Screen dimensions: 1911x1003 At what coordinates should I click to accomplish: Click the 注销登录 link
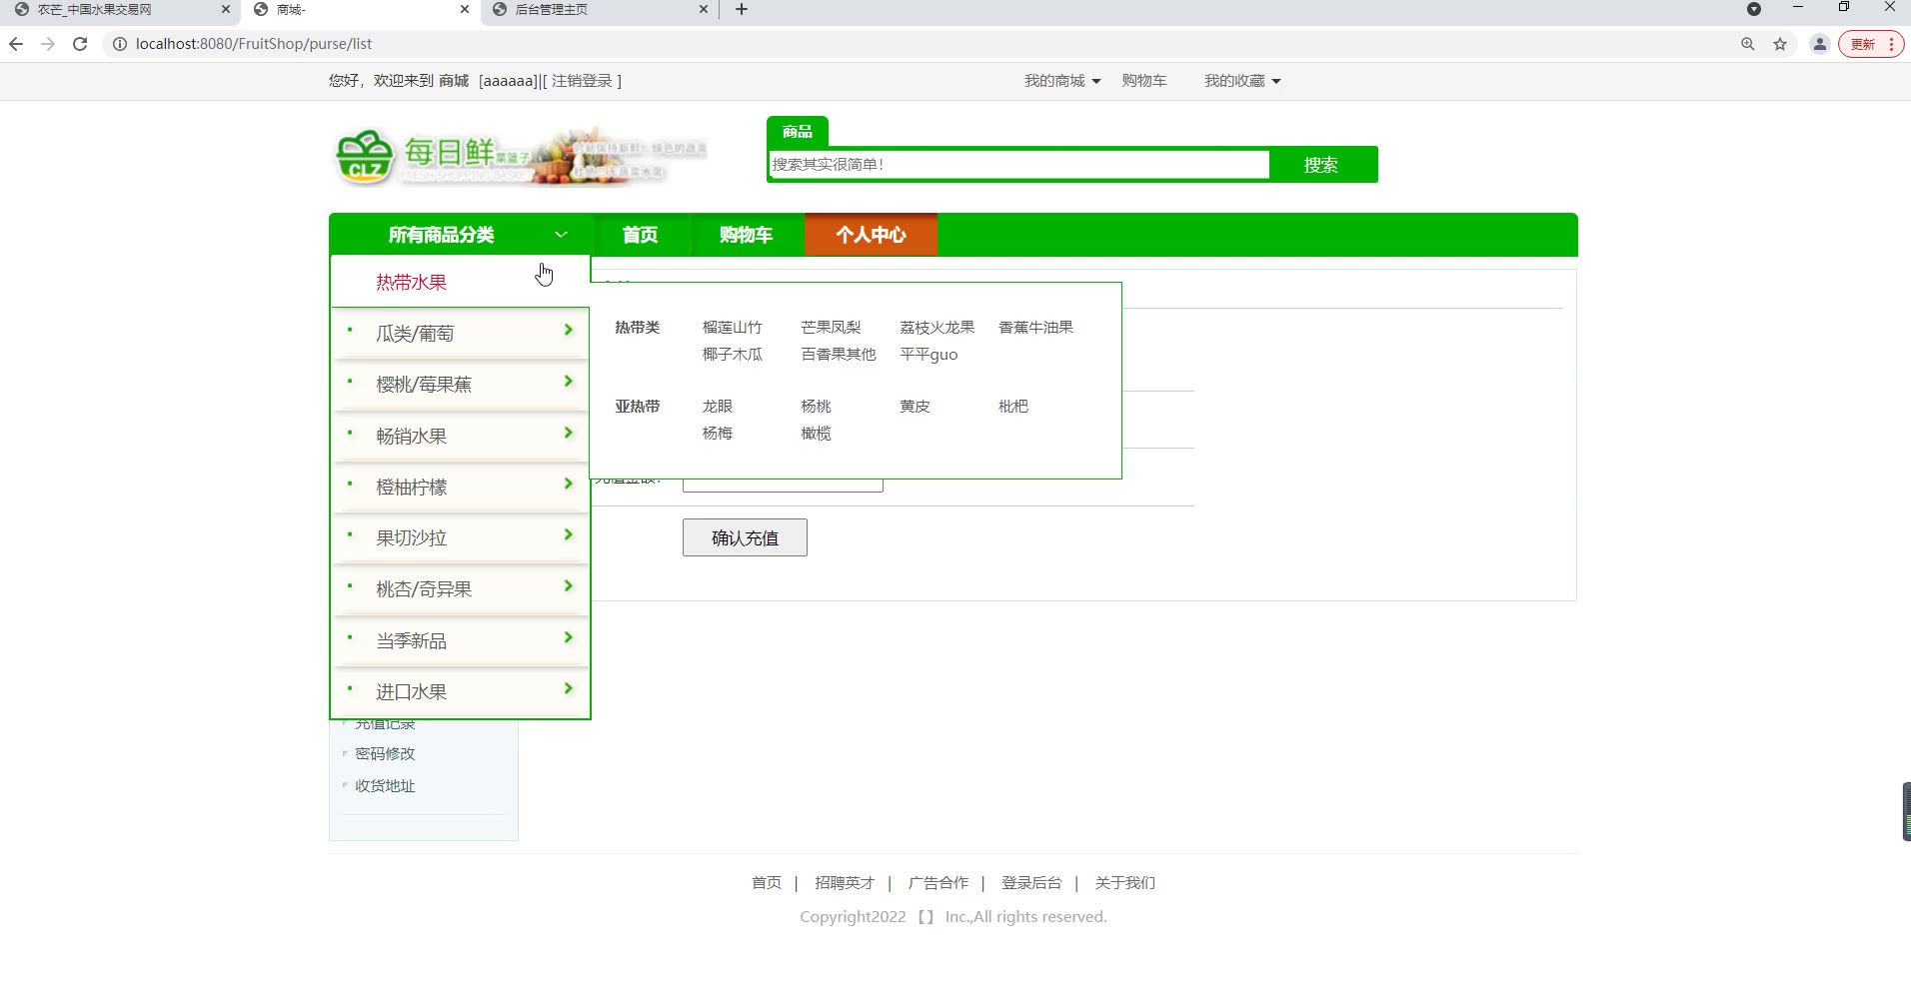(582, 81)
